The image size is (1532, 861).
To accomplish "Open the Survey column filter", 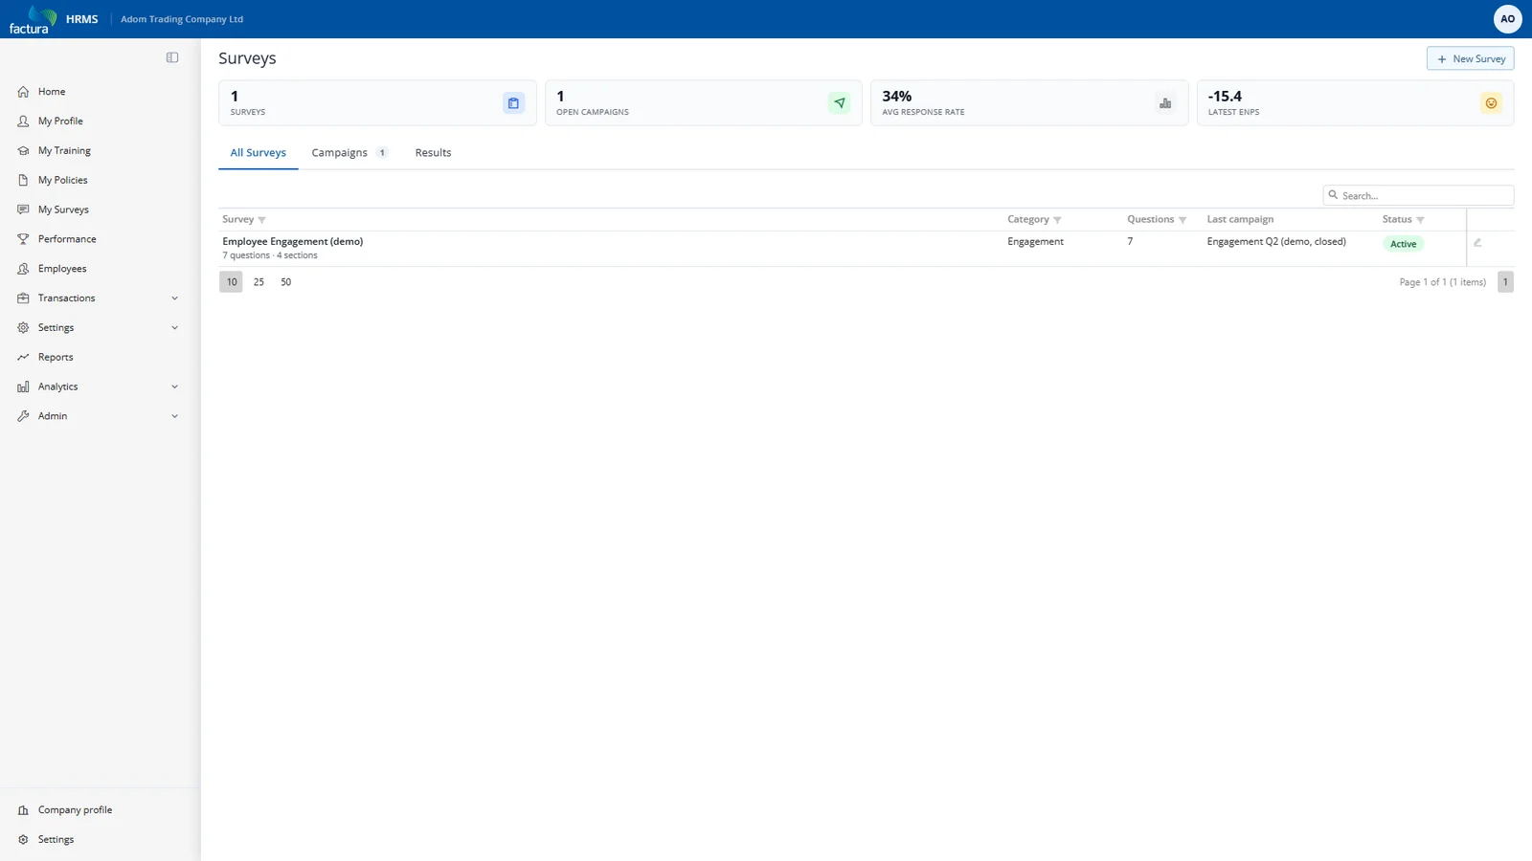I will coord(261,220).
